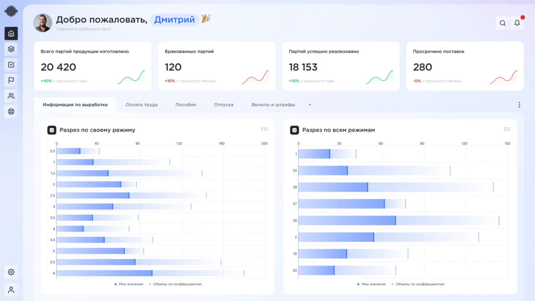The width and height of the screenshot is (535, 301).
Task: Toggle 'Объемы по коэффициентам' legend in right chart
Action: click(x=418, y=284)
